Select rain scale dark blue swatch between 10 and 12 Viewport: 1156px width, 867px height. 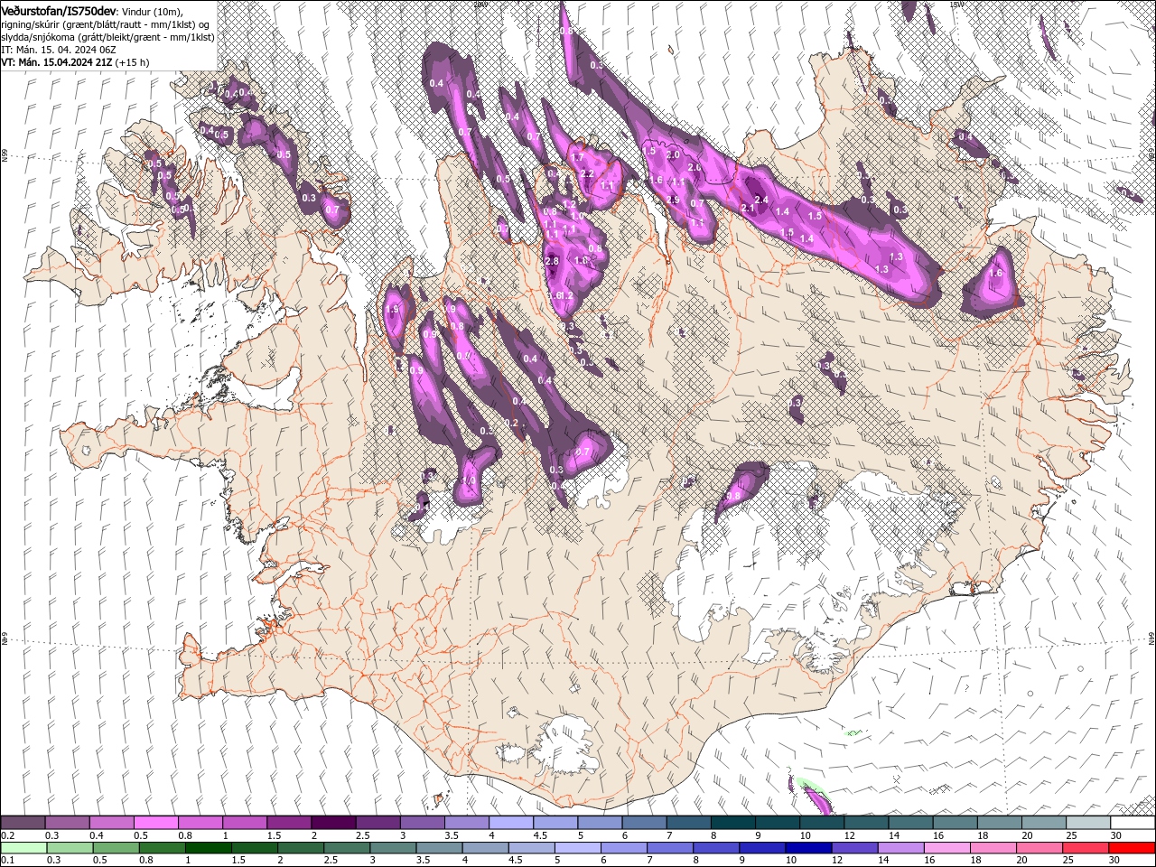coord(807,848)
